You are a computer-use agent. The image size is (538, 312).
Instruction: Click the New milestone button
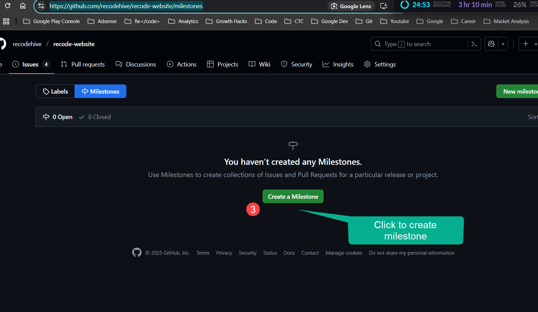point(517,91)
